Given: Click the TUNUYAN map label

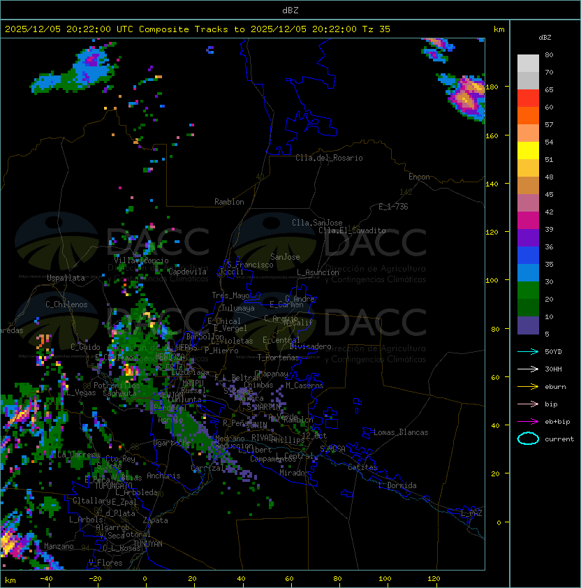Looking at the screenshot, I should pyautogui.click(x=148, y=544).
